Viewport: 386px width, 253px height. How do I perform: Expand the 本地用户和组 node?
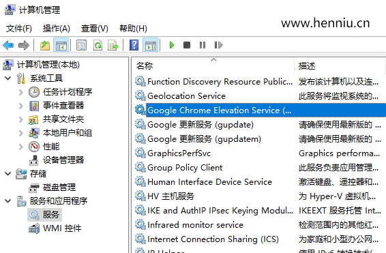(21, 133)
